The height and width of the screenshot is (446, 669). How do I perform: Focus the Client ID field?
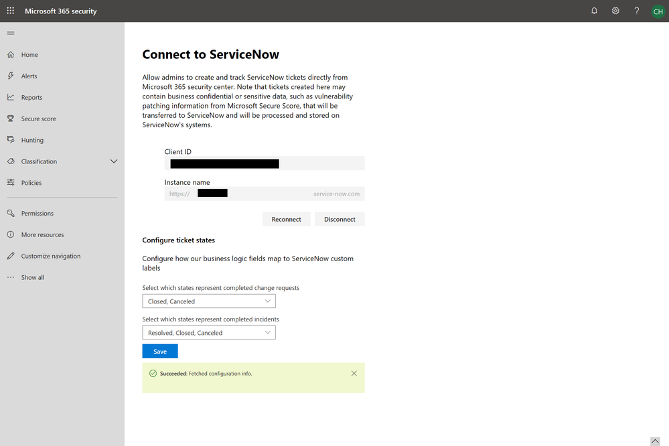265,163
